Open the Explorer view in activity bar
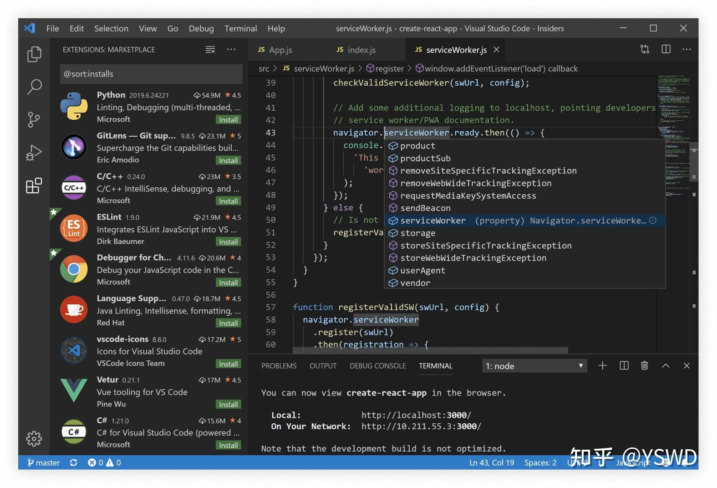Viewport: 717px width, 488px height. click(x=34, y=54)
